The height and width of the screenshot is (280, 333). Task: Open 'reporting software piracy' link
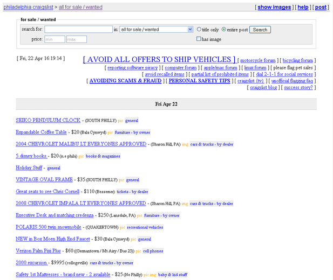tap(133, 68)
